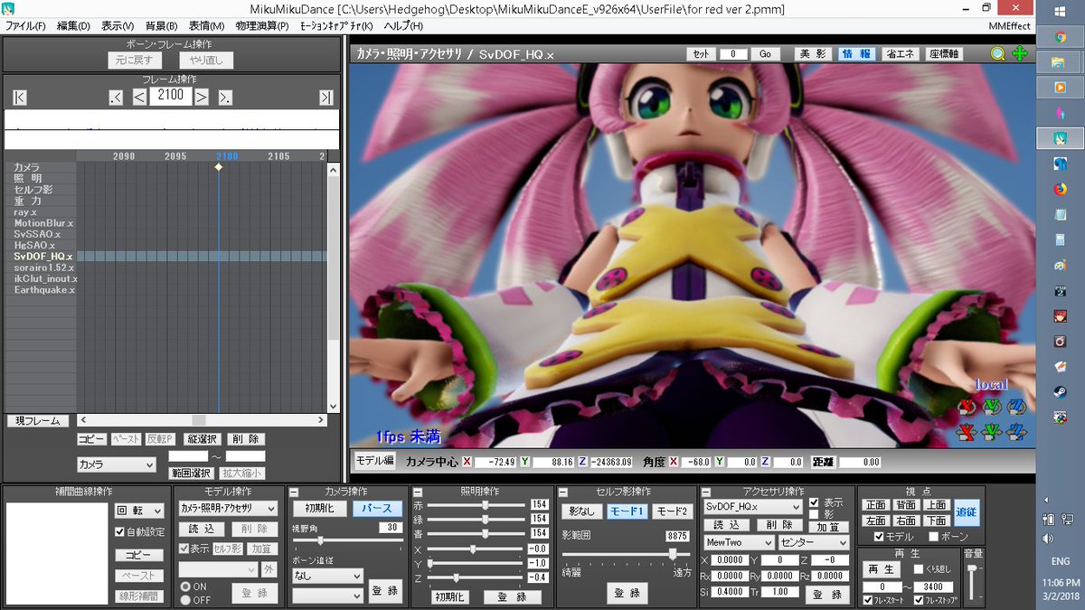Open the SvDOF_HQ.x accessory dropdown
The width and height of the screenshot is (1085, 610).
pos(753,508)
